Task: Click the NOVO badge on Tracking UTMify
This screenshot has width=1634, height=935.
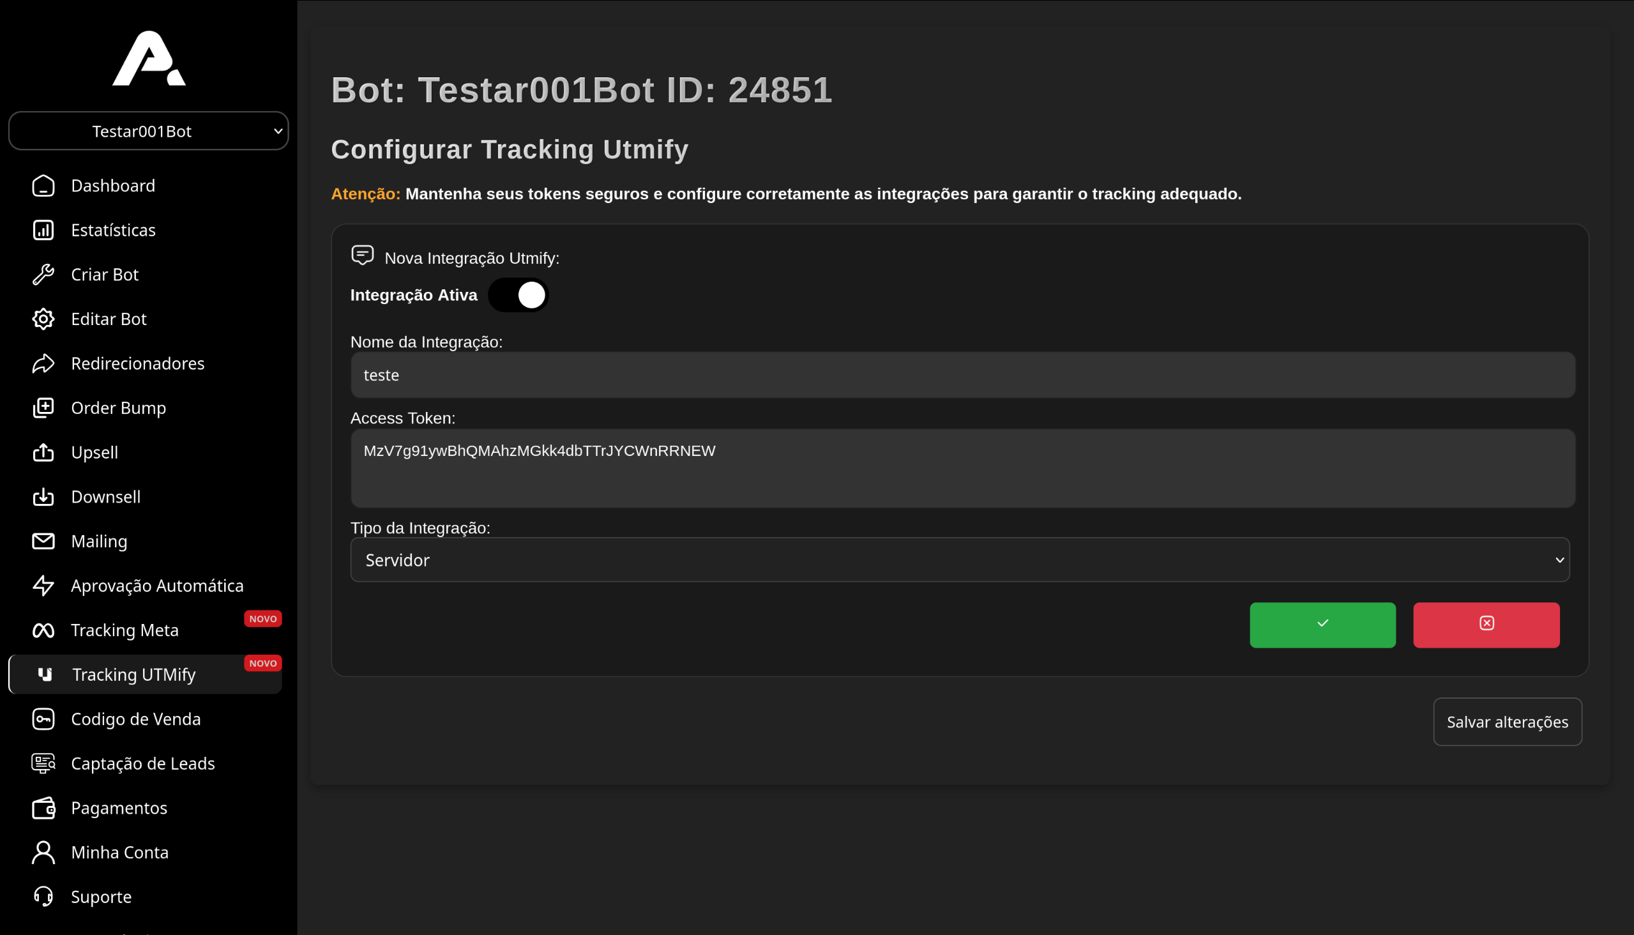Action: 262,664
